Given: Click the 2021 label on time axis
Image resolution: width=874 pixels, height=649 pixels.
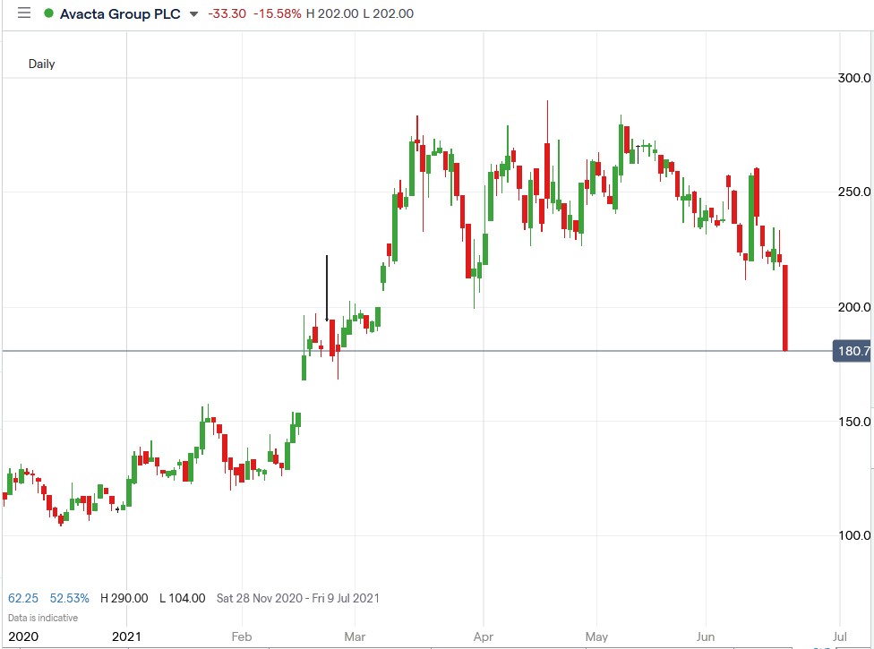Looking at the screenshot, I should (x=128, y=636).
